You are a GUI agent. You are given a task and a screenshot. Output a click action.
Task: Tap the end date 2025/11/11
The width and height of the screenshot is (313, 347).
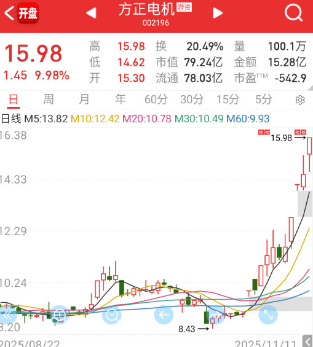click(265, 344)
